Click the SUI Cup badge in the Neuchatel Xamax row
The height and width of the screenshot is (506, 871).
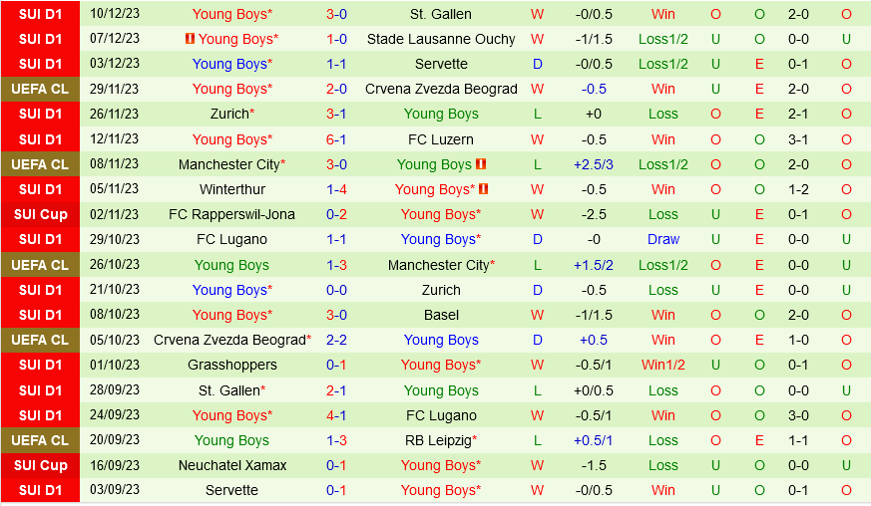(40, 465)
